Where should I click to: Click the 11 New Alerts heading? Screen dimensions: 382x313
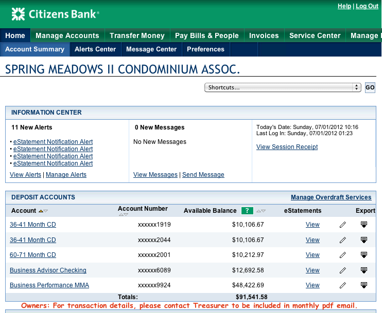[32, 127]
